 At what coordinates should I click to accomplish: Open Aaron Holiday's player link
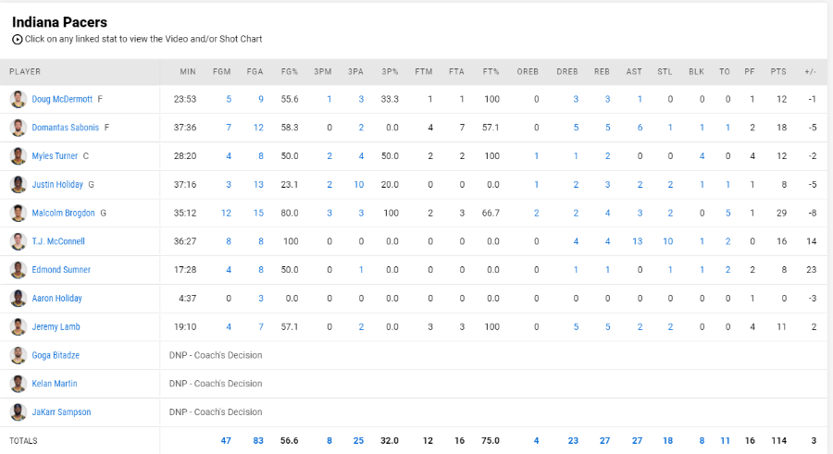pos(56,299)
